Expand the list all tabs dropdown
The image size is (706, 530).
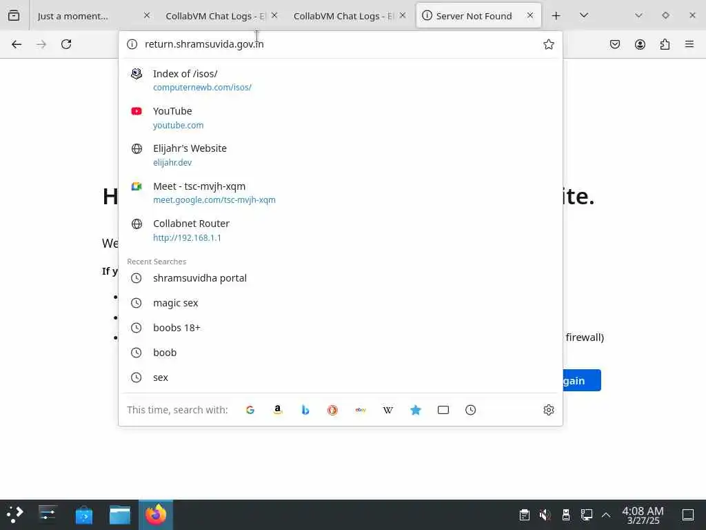[x=584, y=16]
